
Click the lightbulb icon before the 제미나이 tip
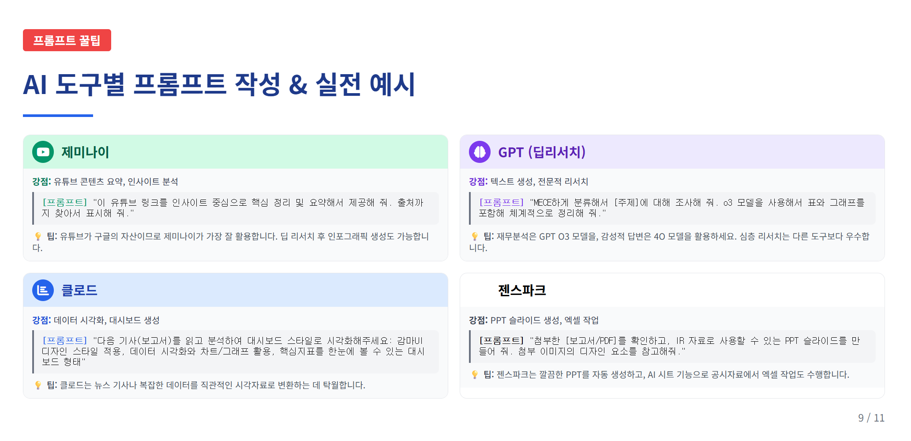pos(38,237)
